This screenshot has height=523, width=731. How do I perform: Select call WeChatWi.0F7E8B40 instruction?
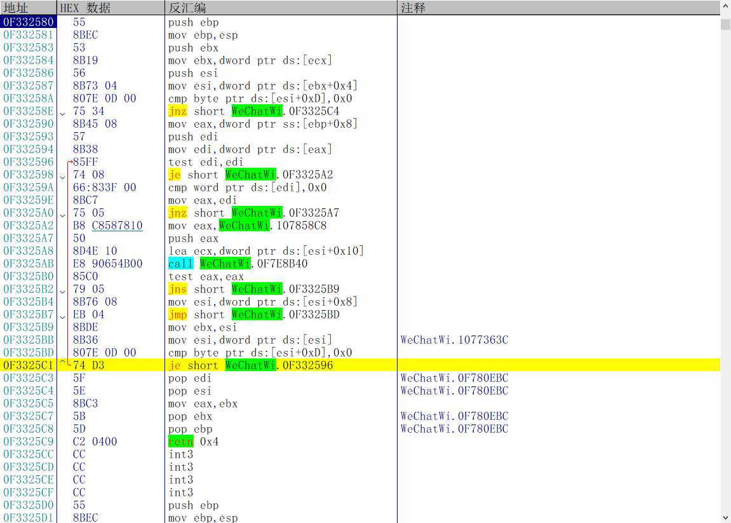click(238, 264)
